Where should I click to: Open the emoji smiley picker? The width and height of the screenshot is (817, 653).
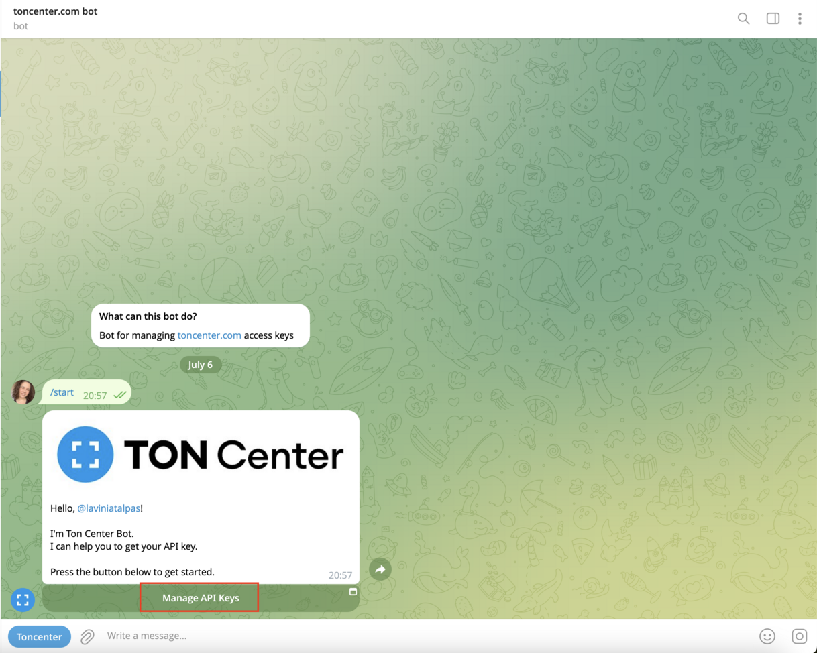[767, 636]
